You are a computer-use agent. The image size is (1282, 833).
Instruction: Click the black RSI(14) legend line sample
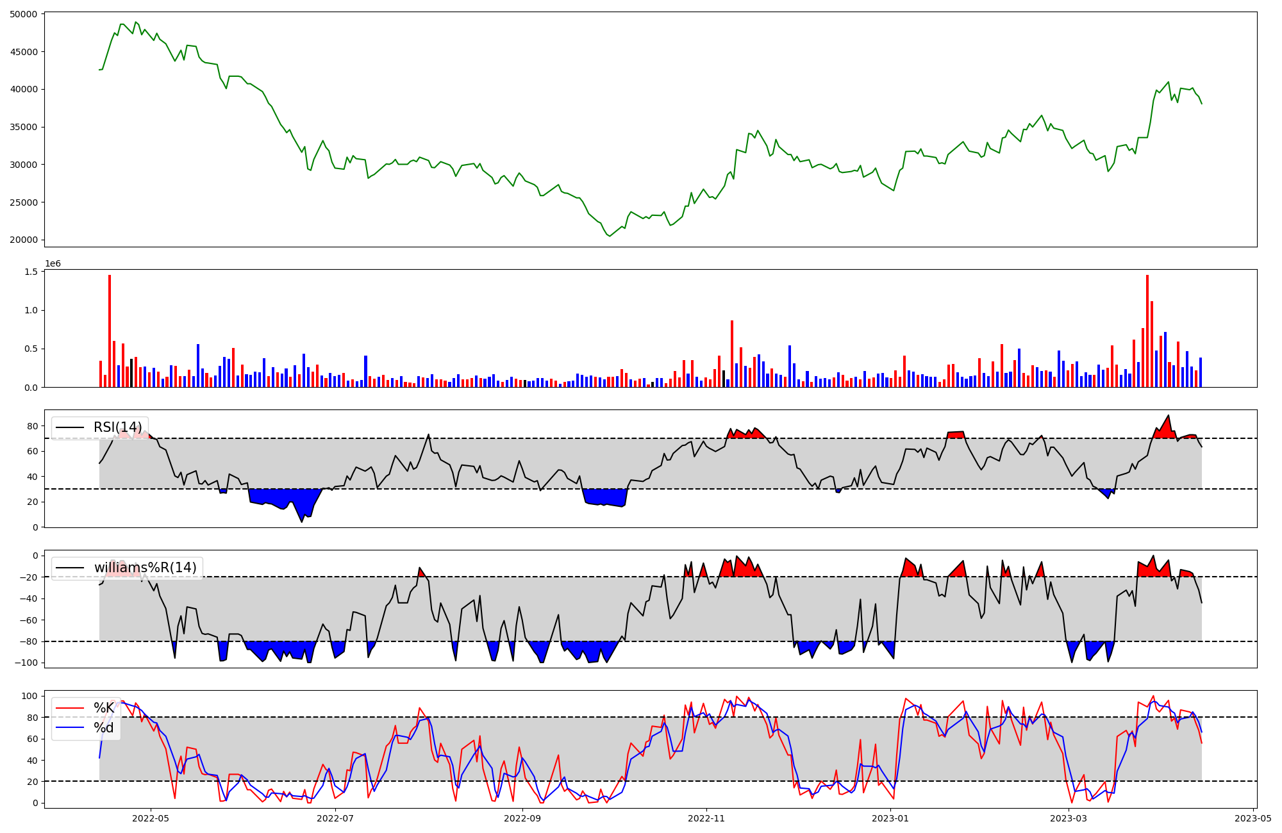[x=70, y=427]
